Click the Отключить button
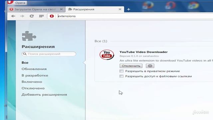This screenshot has width=213, height=120. [x=131, y=66]
